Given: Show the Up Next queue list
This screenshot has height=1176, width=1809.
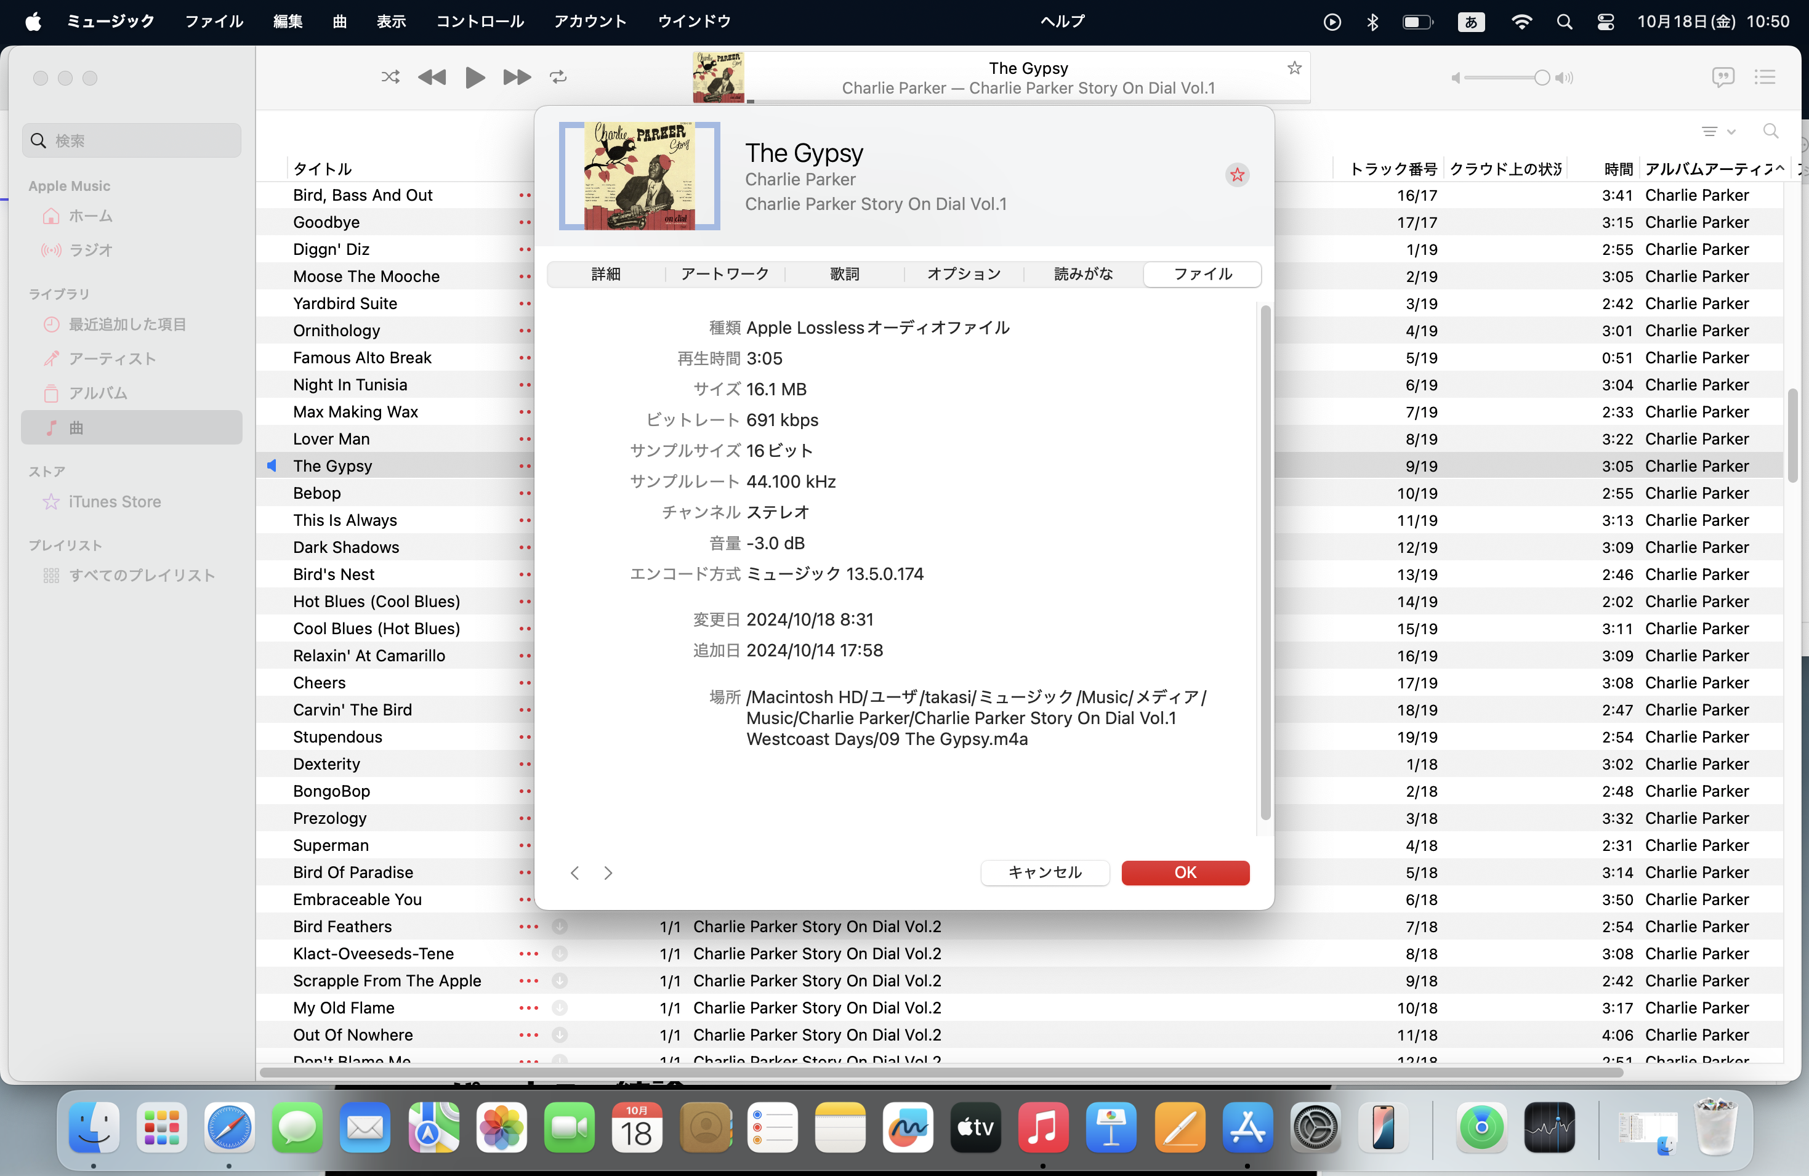Looking at the screenshot, I should point(1764,78).
